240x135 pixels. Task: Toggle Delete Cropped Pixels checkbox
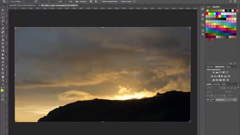click(x=101, y=1)
